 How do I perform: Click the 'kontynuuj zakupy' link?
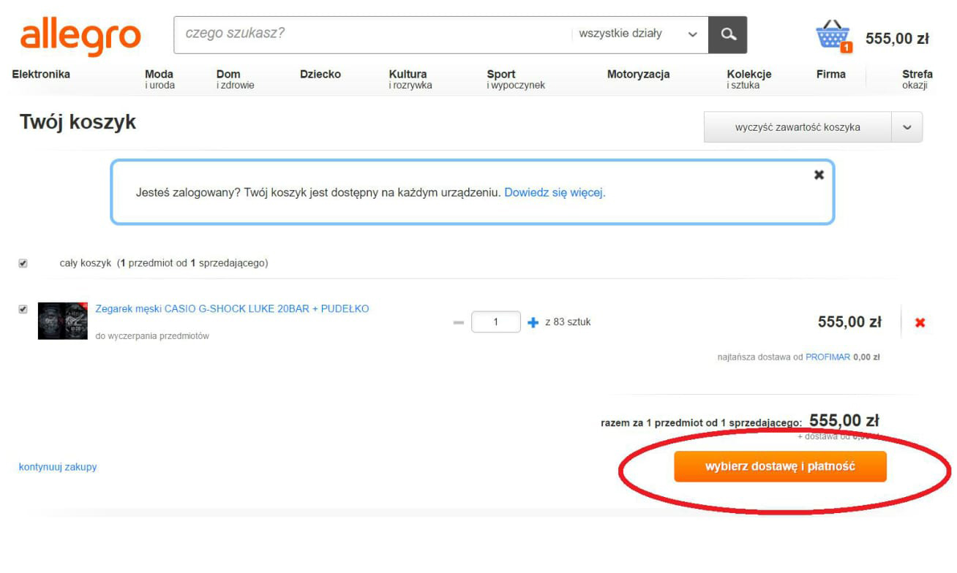click(x=58, y=467)
